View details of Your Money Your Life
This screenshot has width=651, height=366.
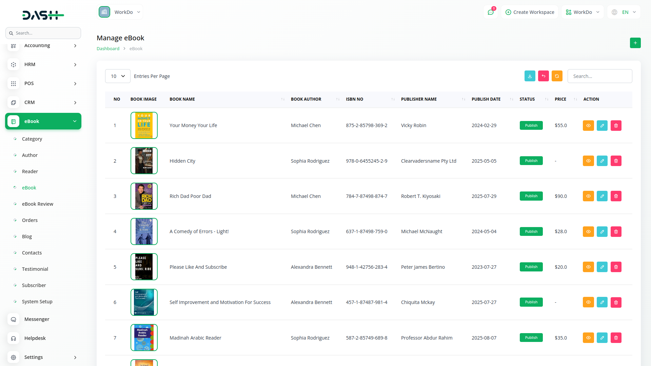coord(588,126)
